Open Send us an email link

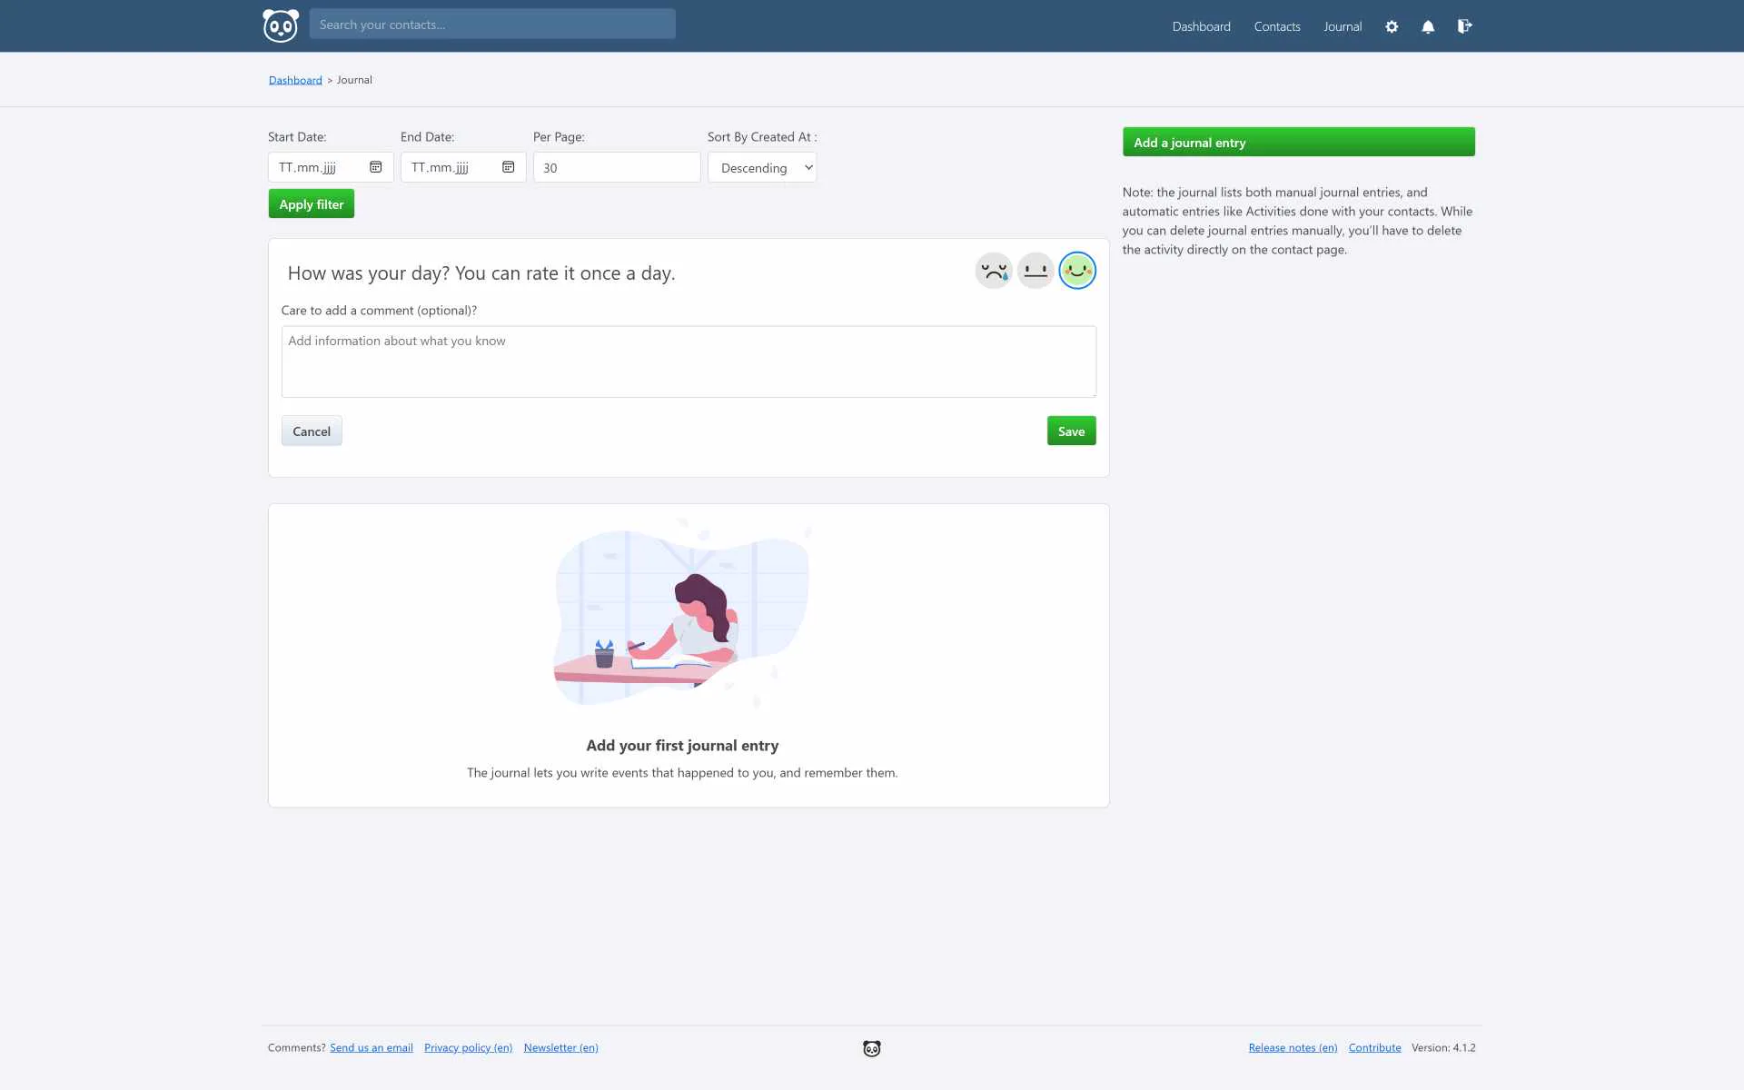coord(372,1047)
